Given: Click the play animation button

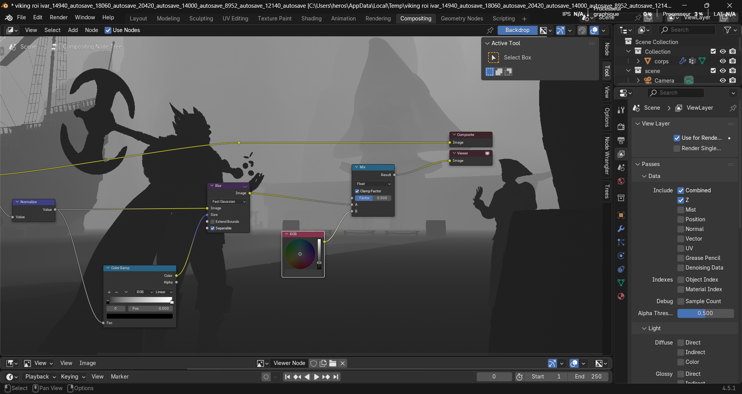Looking at the screenshot, I should pyautogui.click(x=316, y=377).
